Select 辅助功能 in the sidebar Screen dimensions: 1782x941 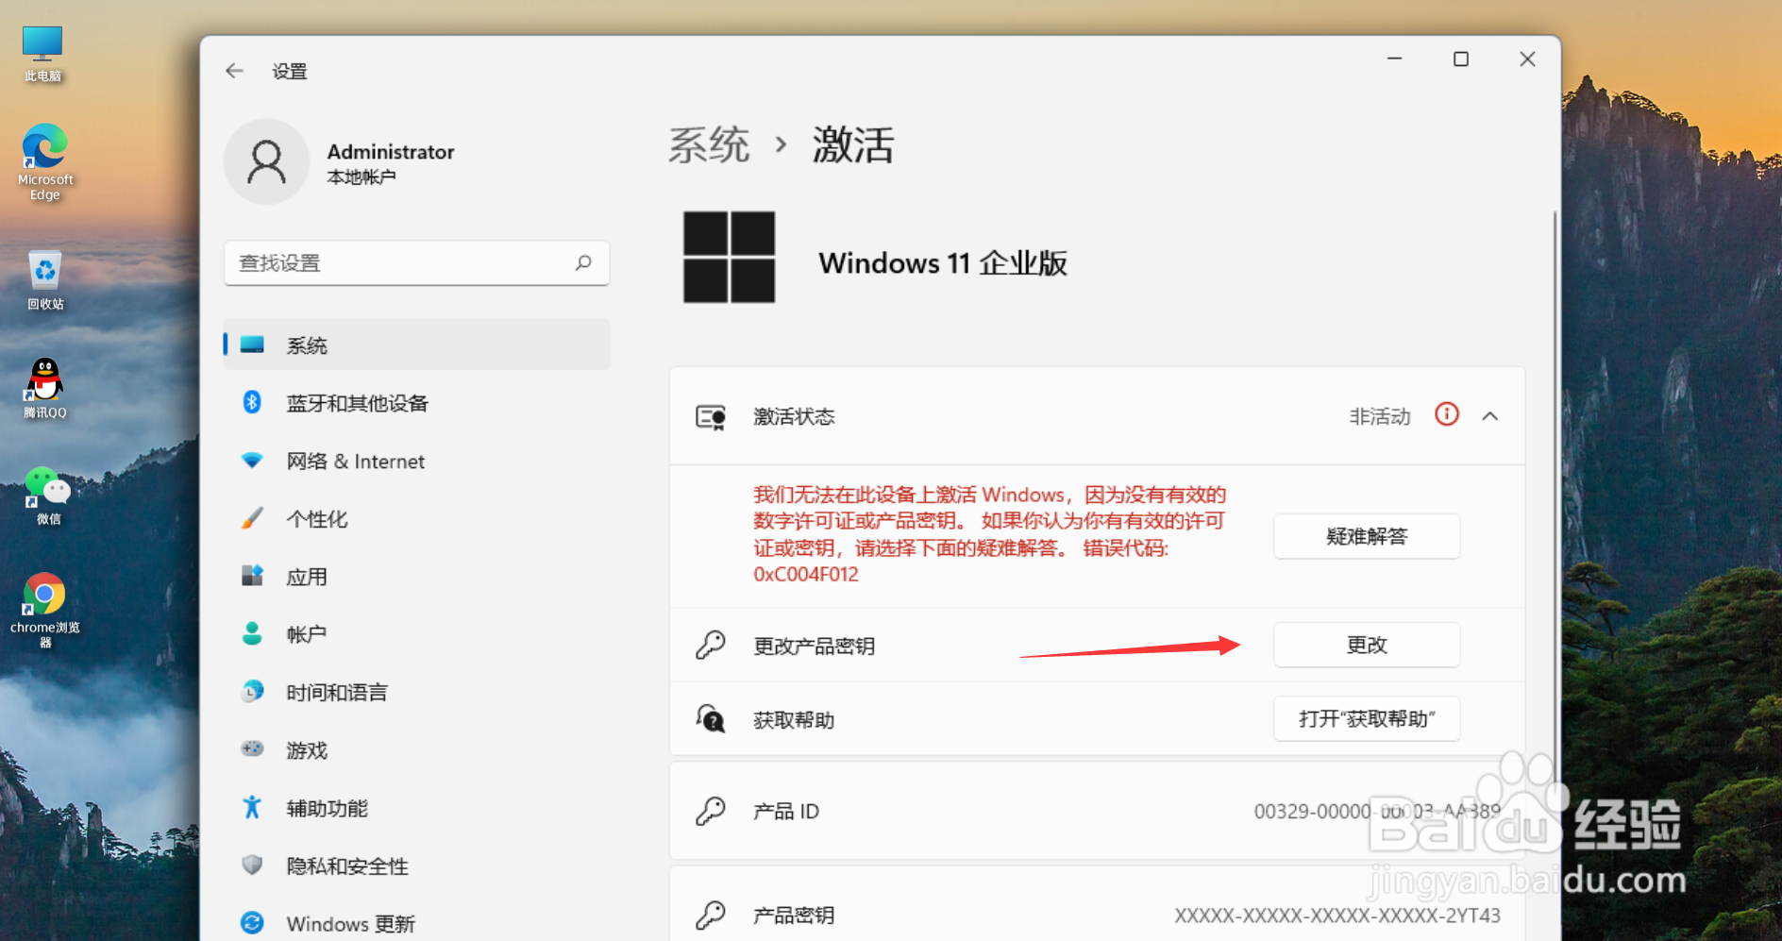[417, 808]
